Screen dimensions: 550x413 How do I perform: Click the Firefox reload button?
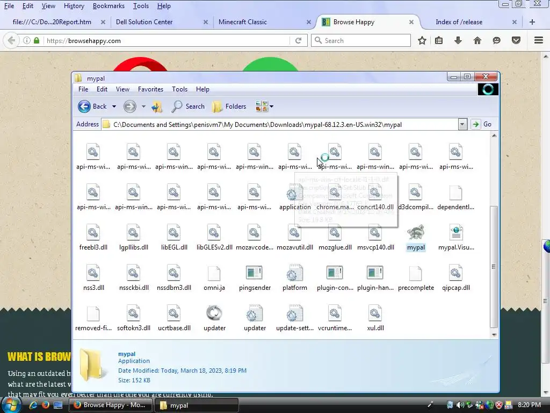(299, 40)
